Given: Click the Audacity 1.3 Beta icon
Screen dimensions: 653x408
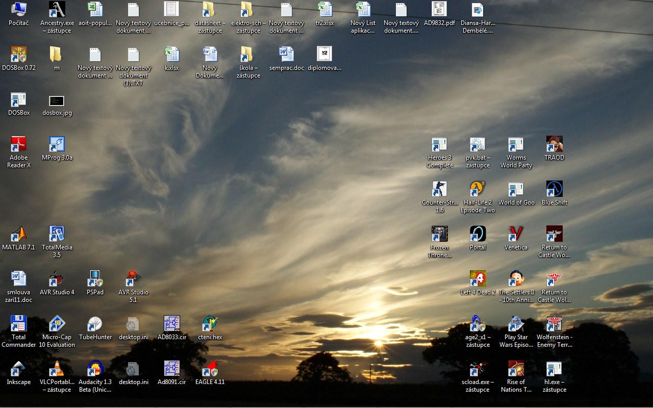Looking at the screenshot, I should click(x=95, y=369).
